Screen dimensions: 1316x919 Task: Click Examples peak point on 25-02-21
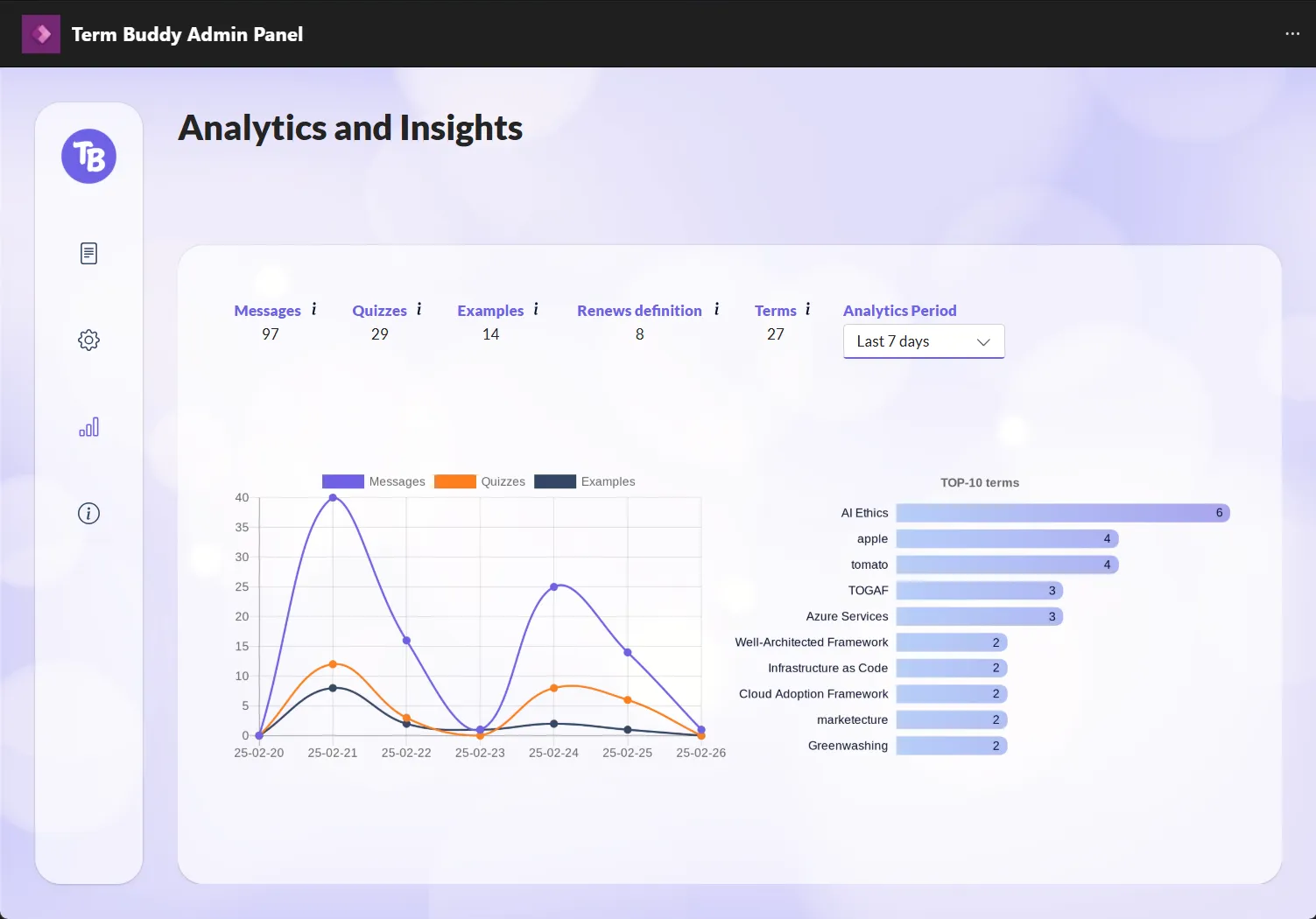click(x=333, y=688)
